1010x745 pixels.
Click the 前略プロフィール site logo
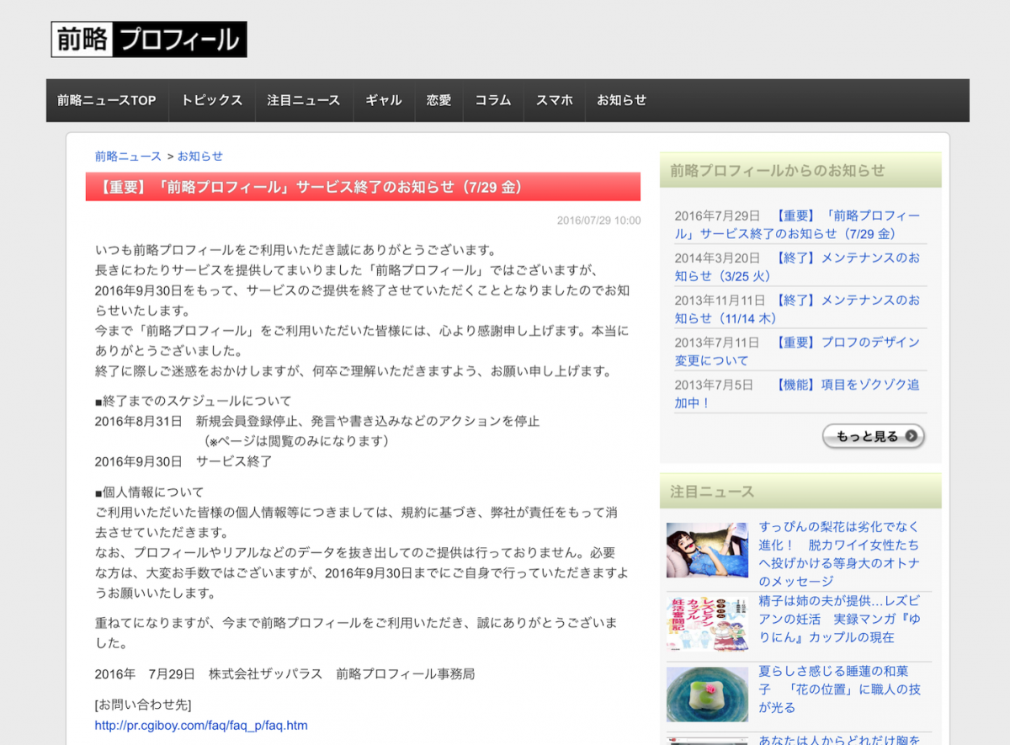[x=149, y=40]
